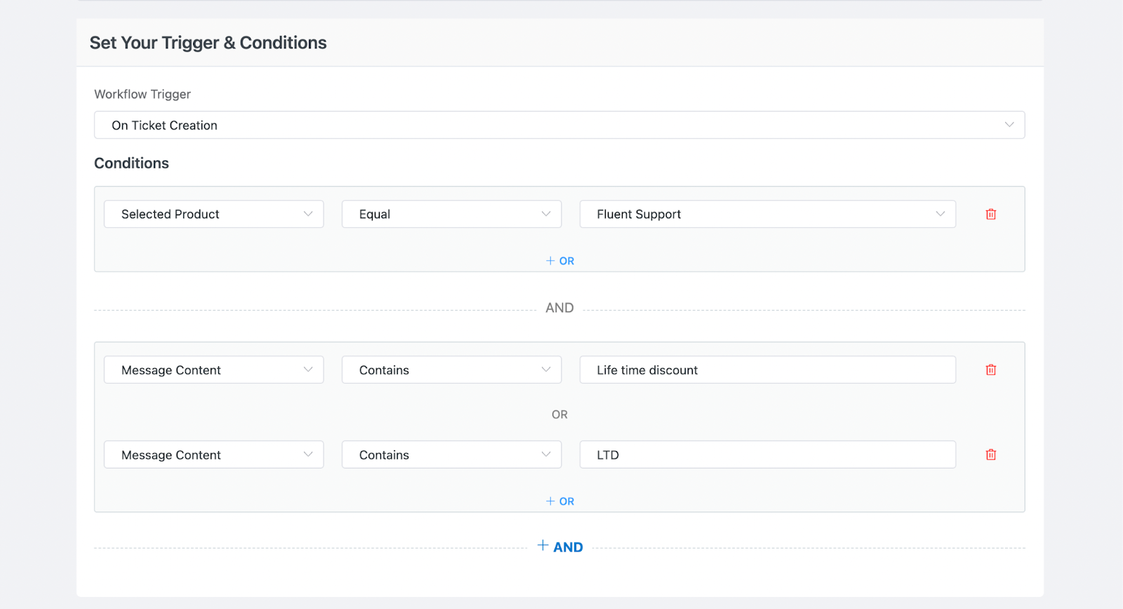The height and width of the screenshot is (609, 1123).
Task: Open the Fluent Support value dropdown
Action: (x=766, y=214)
